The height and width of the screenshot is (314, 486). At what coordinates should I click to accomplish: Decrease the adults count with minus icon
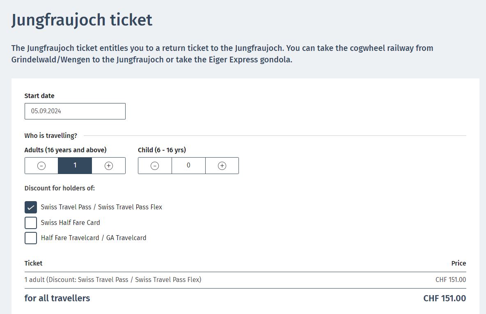click(x=41, y=166)
